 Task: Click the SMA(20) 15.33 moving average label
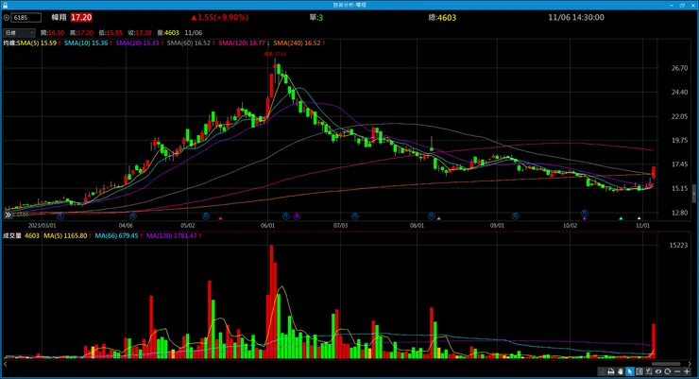(139, 43)
